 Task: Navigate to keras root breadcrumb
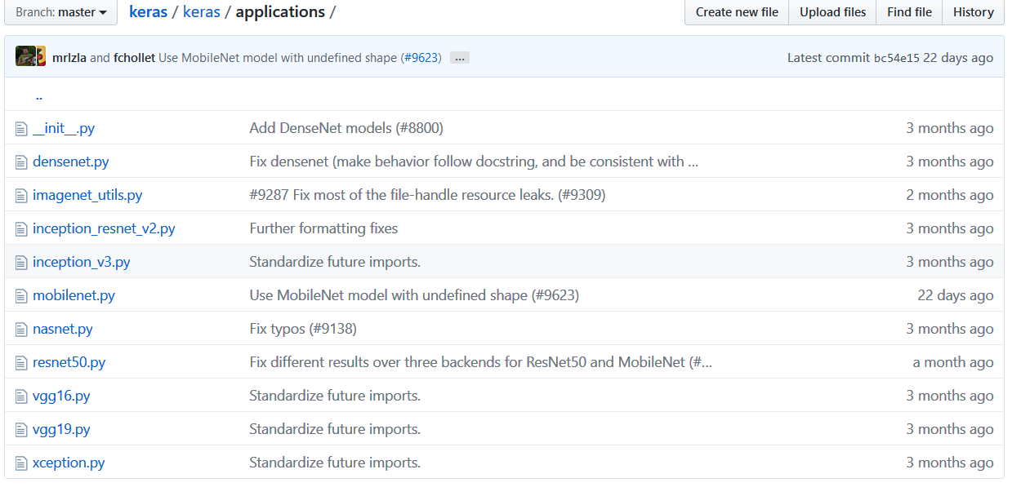148,12
